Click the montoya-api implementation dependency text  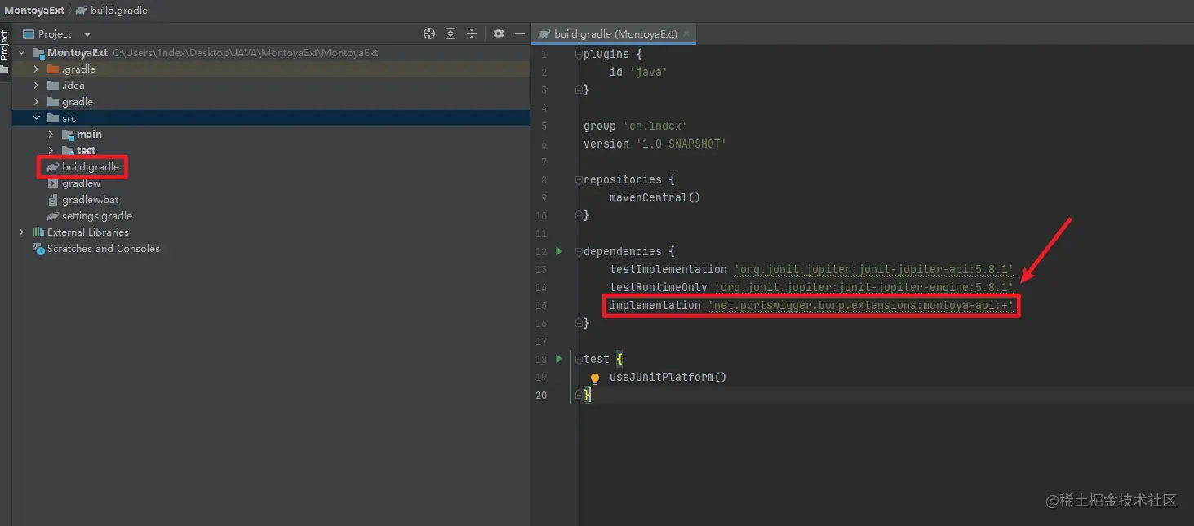(x=811, y=305)
